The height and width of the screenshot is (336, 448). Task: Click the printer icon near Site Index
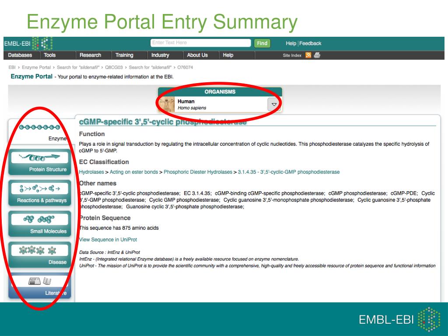click(317, 55)
